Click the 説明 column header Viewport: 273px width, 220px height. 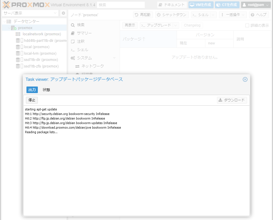coord(252,39)
